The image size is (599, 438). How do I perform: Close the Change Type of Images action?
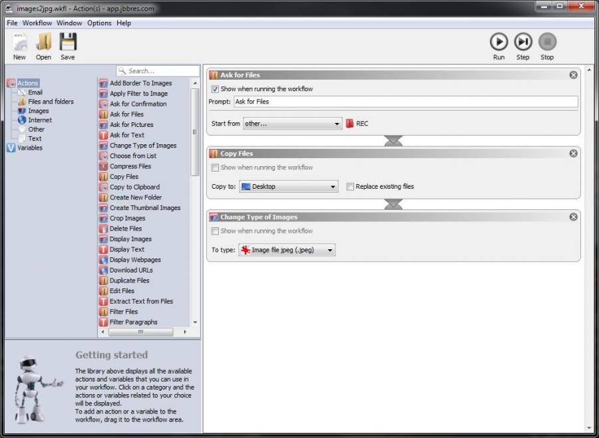[573, 217]
